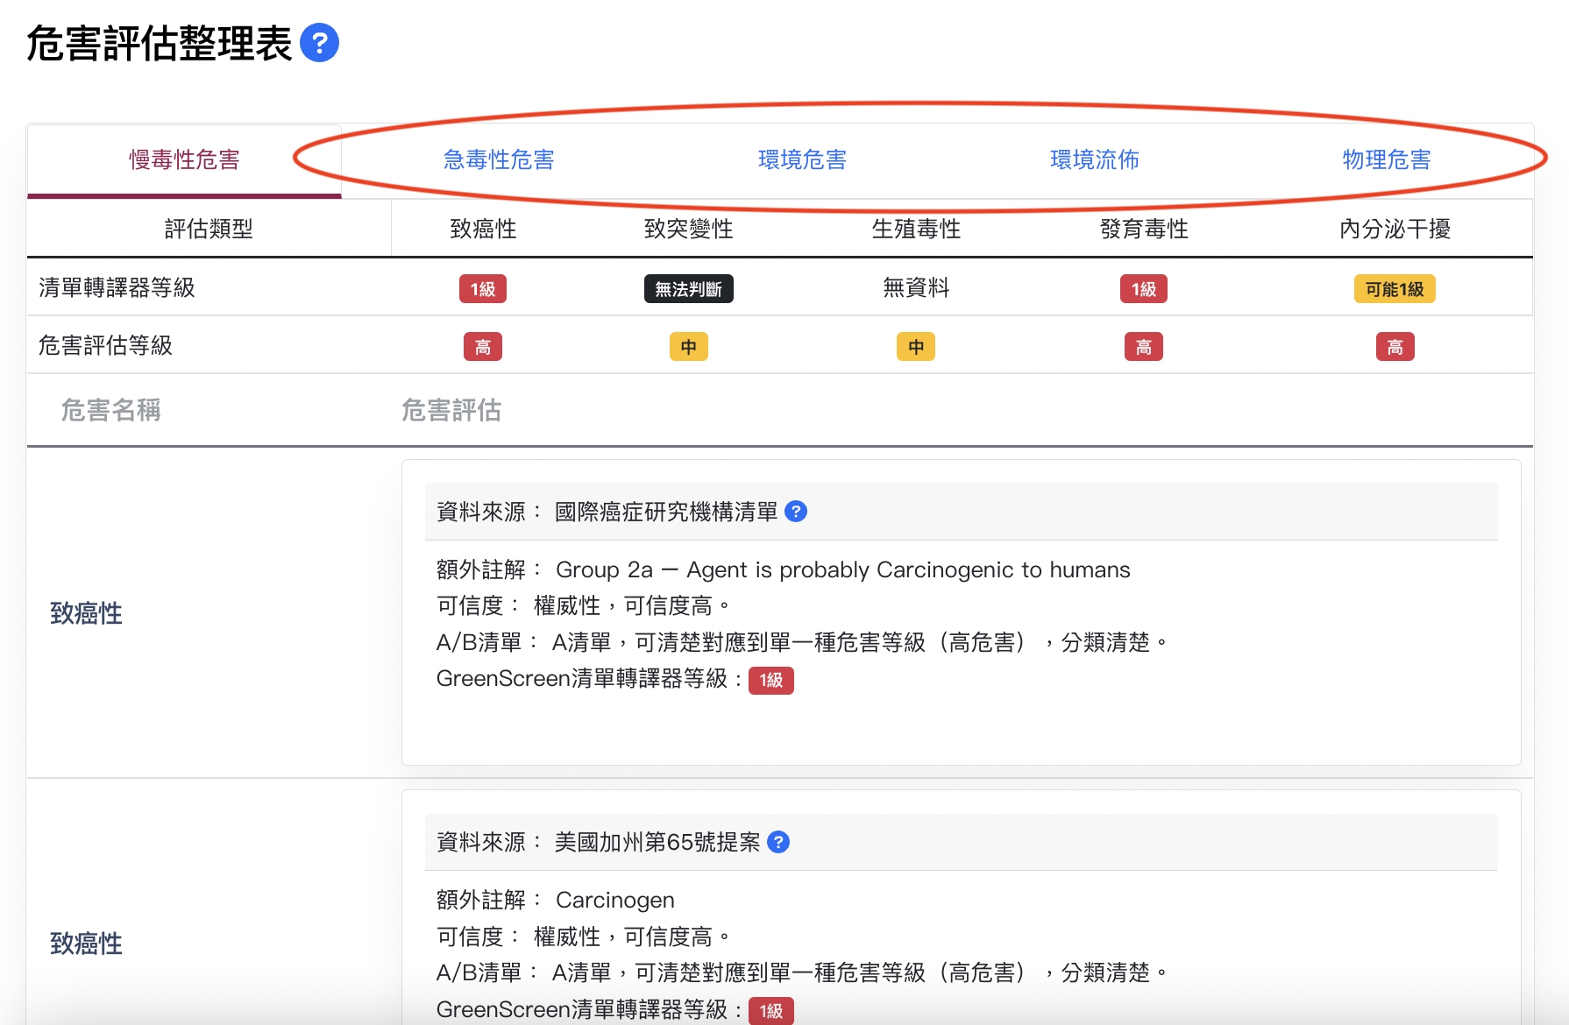Click the 無資料 cell under 生殖毒性
Image resolution: width=1569 pixels, height=1025 pixels.
point(916,287)
